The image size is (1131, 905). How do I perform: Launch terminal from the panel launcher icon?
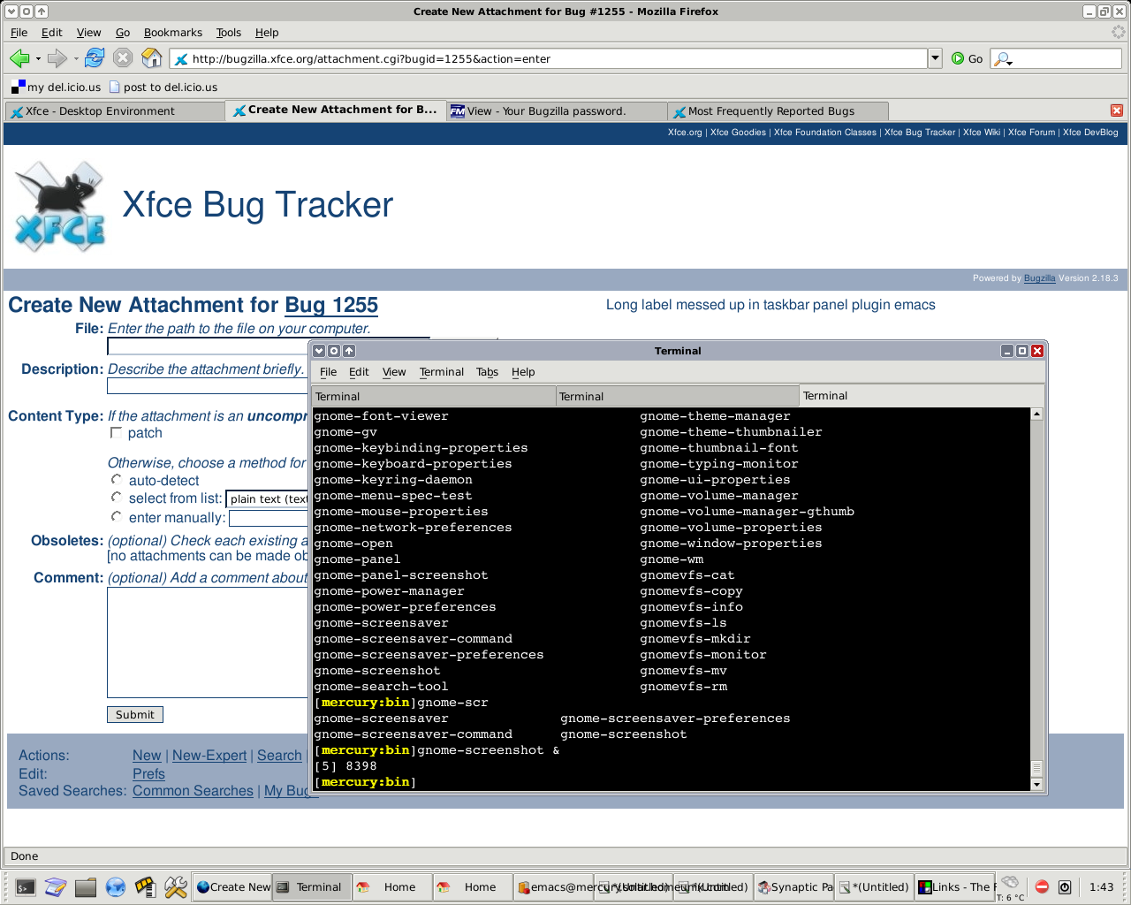(x=26, y=887)
